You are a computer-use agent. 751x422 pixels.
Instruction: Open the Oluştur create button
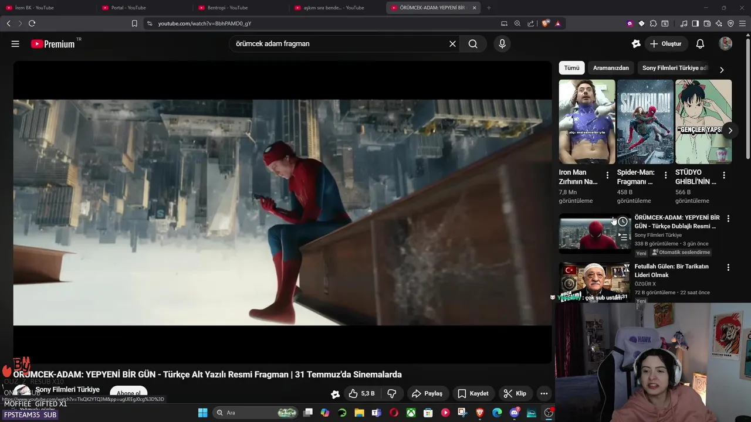[x=666, y=44]
